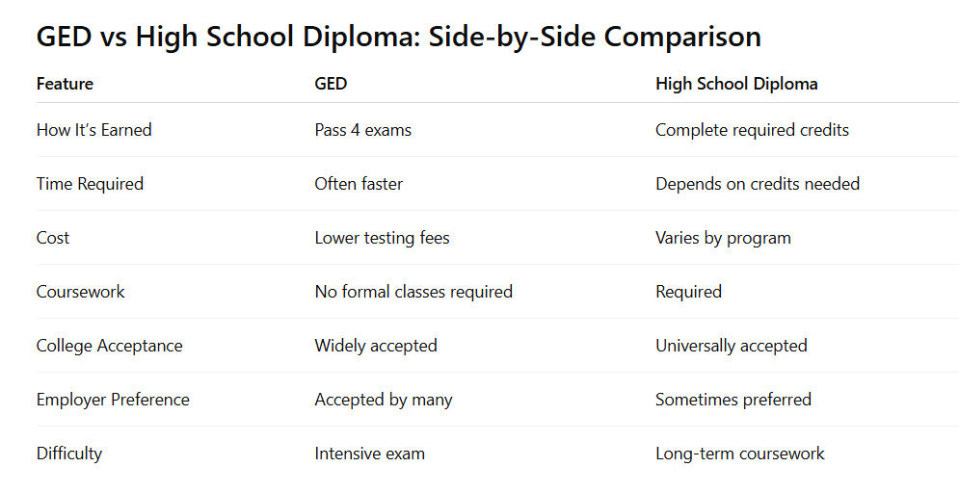Click the 'How It's Earned' row label

point(93,130)
